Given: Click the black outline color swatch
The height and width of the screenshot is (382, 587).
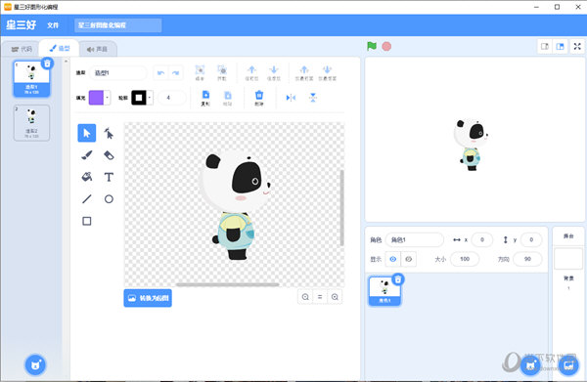Looking at the screenshot, I should pos(139,98).
